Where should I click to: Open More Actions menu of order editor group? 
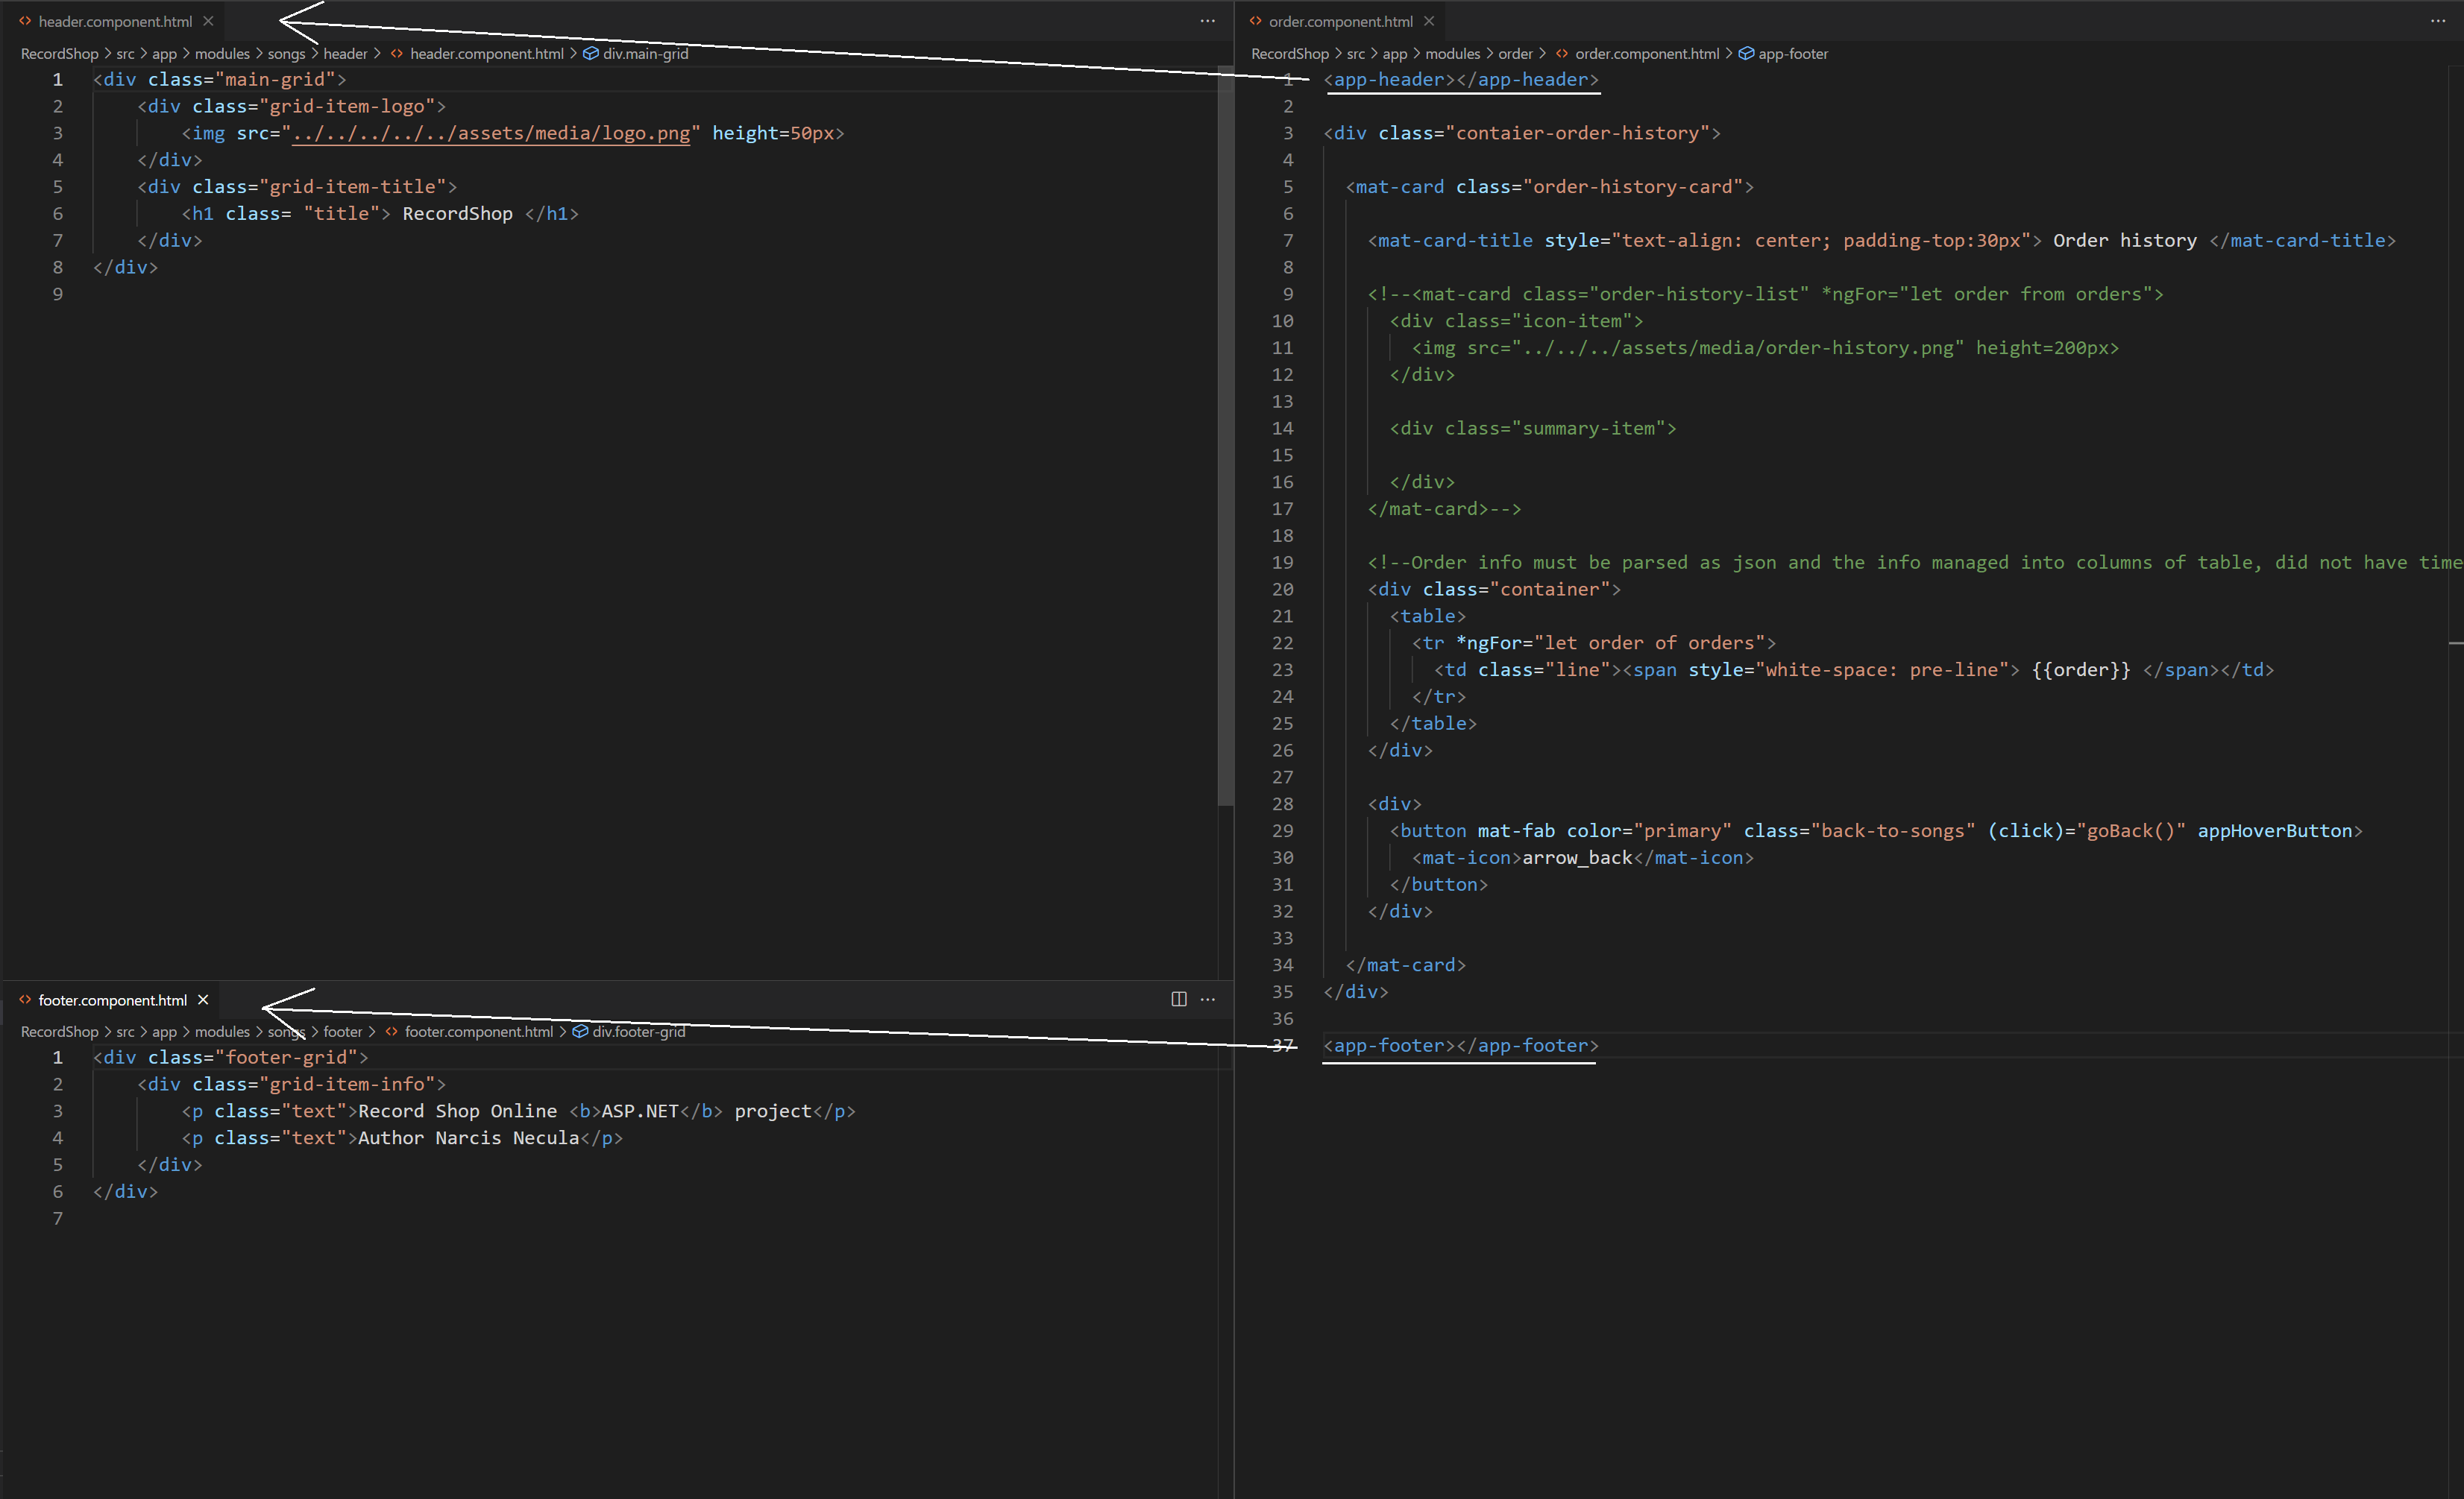click(x=2437, y=21)
